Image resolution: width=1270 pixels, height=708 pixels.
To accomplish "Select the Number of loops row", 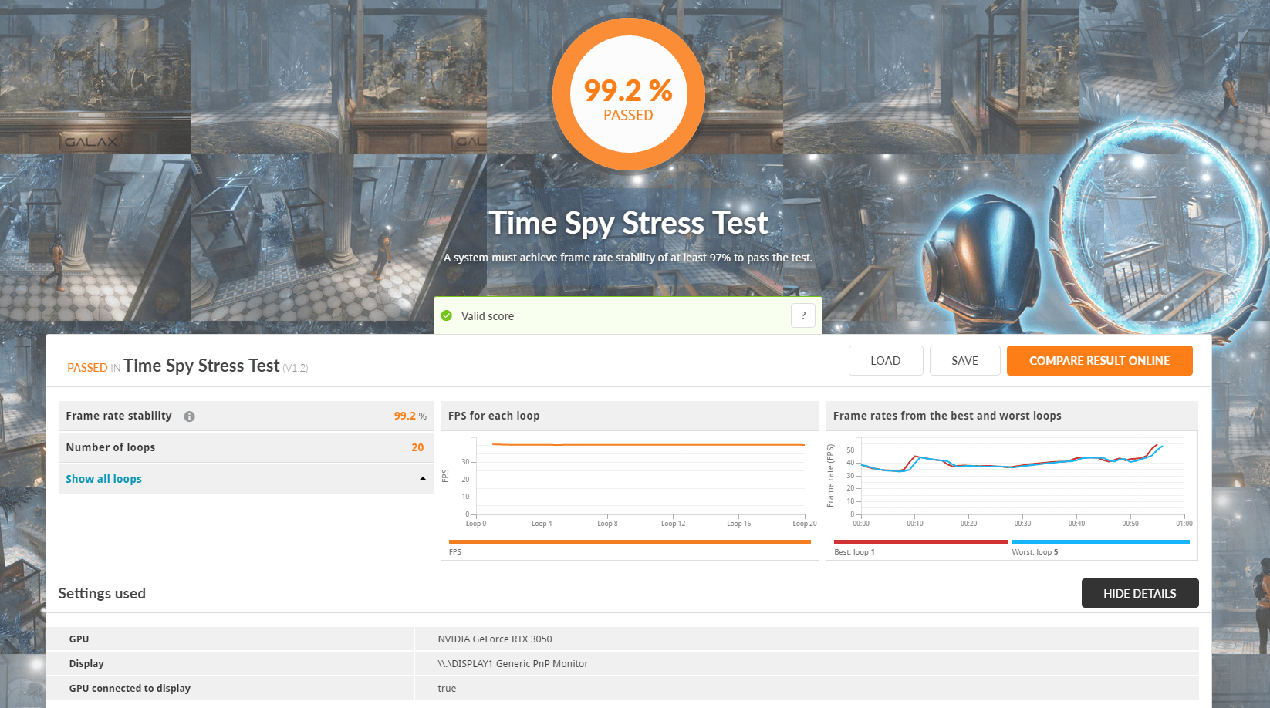I will pos(245,447).
